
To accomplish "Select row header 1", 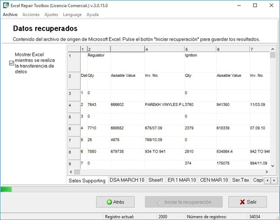I will click(x=74, y=62).
